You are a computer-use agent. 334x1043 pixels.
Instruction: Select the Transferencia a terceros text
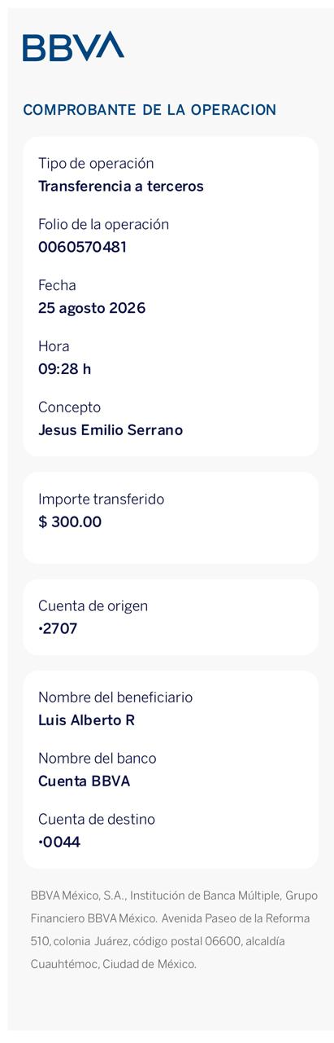[x=121, y=187]
